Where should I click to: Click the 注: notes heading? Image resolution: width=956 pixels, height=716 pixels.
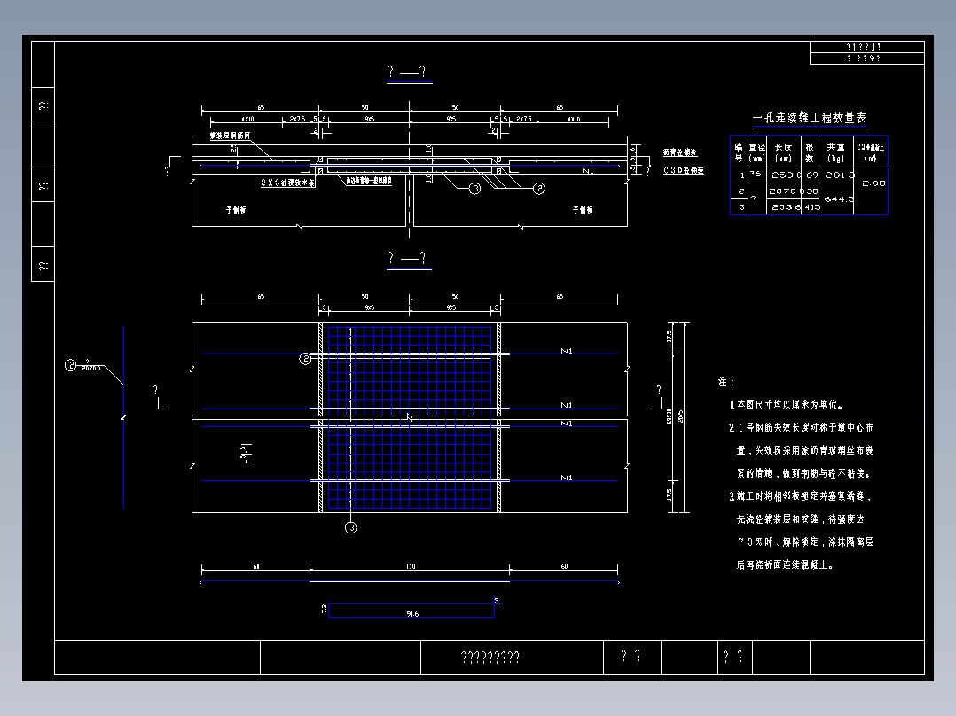click(x=725, y=382)
